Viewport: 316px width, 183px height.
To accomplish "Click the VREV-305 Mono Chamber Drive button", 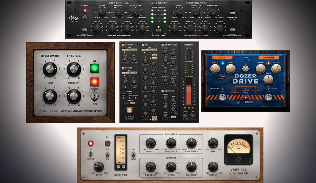I will click(x=85, y=29).
